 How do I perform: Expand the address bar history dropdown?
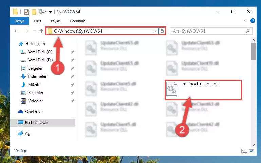coord(155,31)
